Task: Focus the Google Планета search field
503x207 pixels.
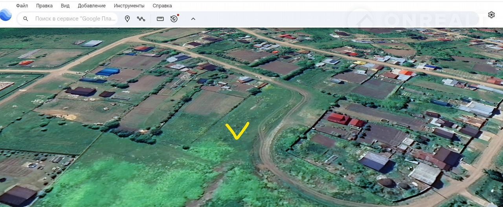Action: (x=75, y=19)
